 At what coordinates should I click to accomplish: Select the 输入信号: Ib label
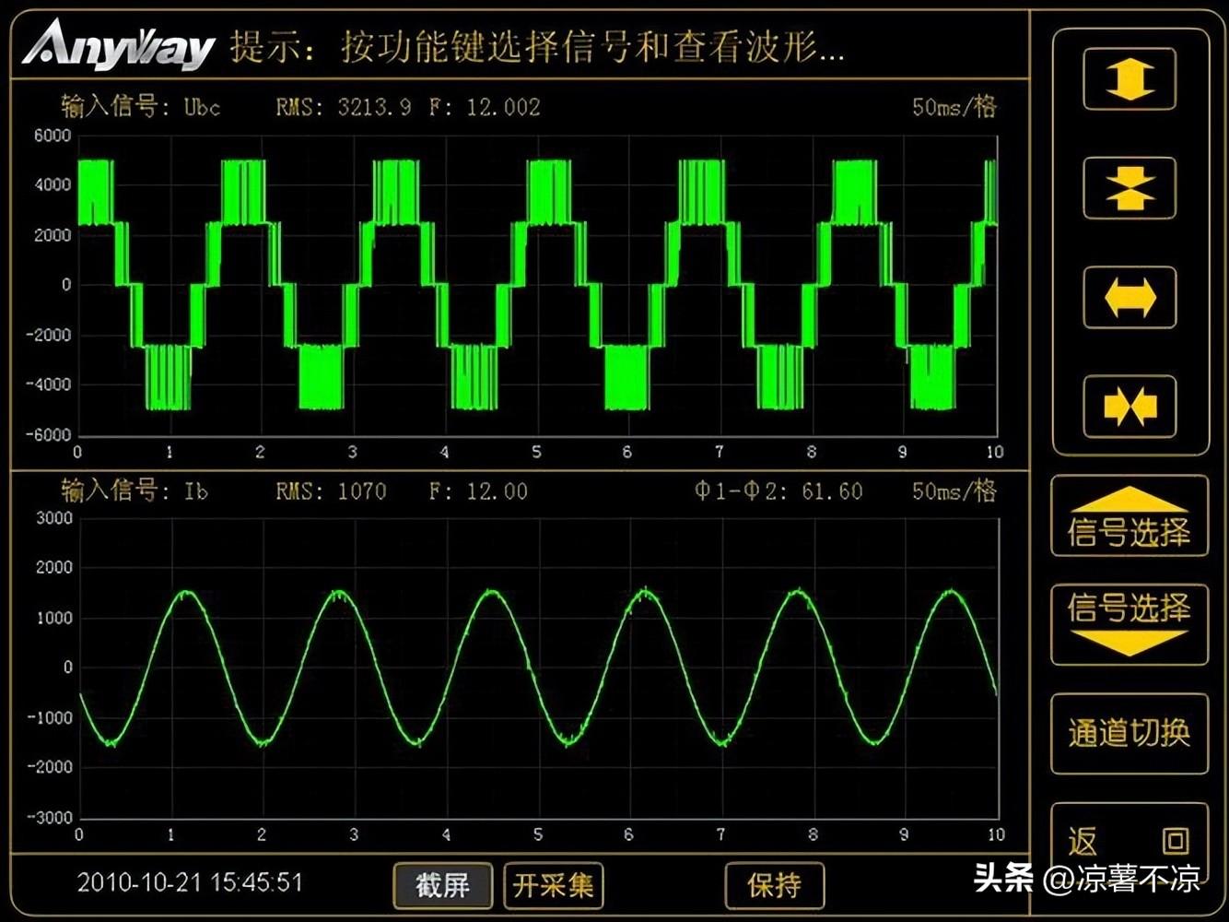[x=135, y=491]
